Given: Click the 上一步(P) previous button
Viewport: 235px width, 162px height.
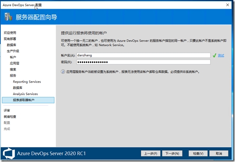Looking at the screenshot, I should point(151,153).
